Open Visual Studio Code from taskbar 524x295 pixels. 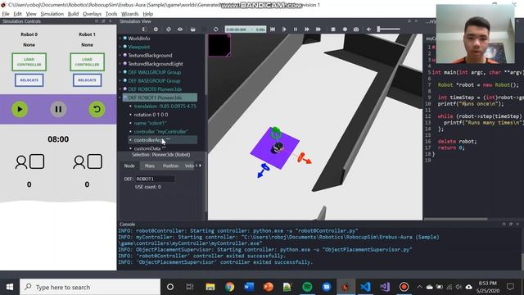tap(365, 287)
